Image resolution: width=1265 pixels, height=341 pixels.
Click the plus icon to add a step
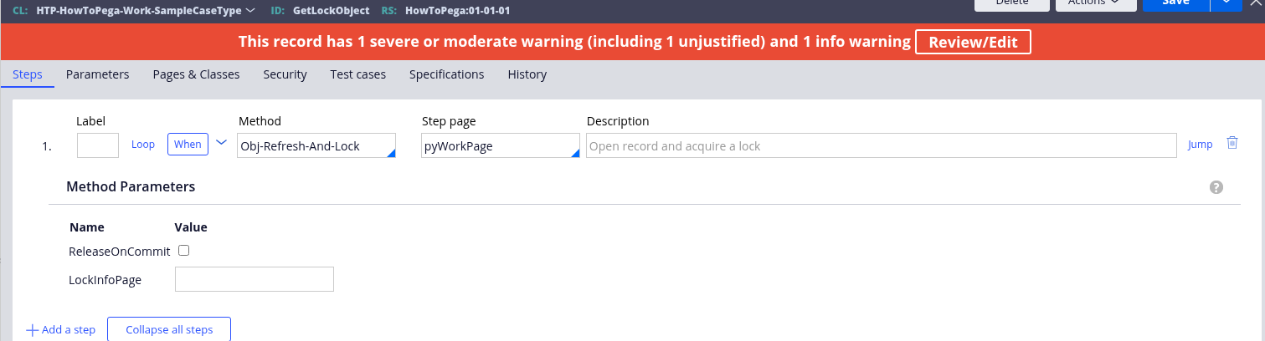[33, 330]
